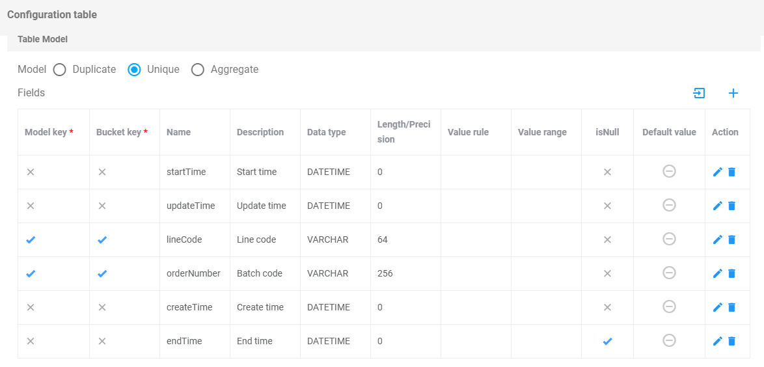Click the orderNumber name cell
Viewport: 764px width, 367px height.
pos(193,273)
